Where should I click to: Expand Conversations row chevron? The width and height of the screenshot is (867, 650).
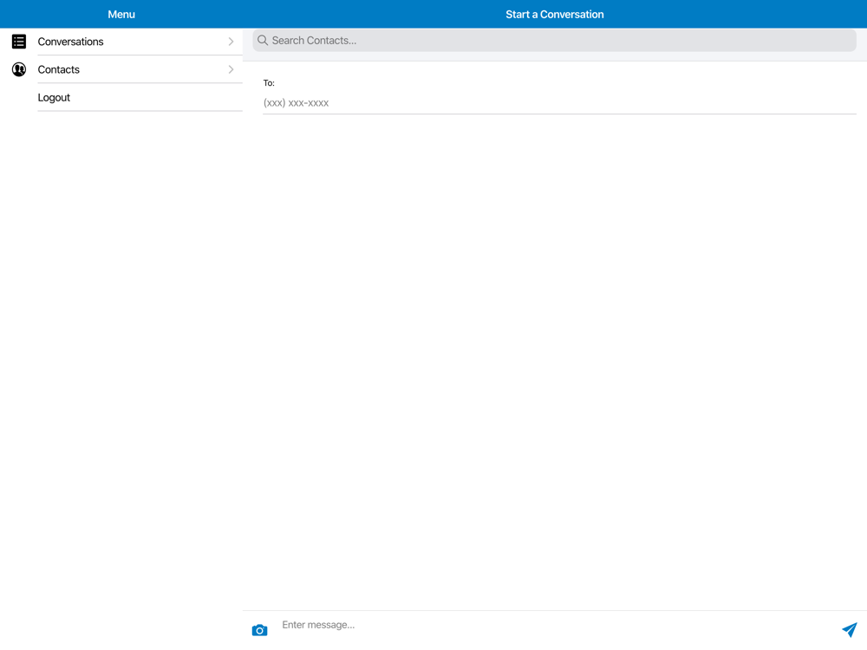[x=231, y=42]
